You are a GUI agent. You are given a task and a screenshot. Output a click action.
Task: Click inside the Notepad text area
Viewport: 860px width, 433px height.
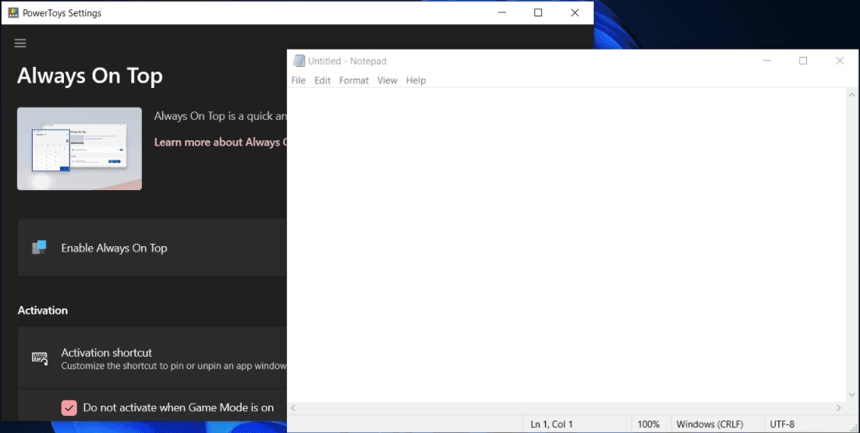coord(567,245)
